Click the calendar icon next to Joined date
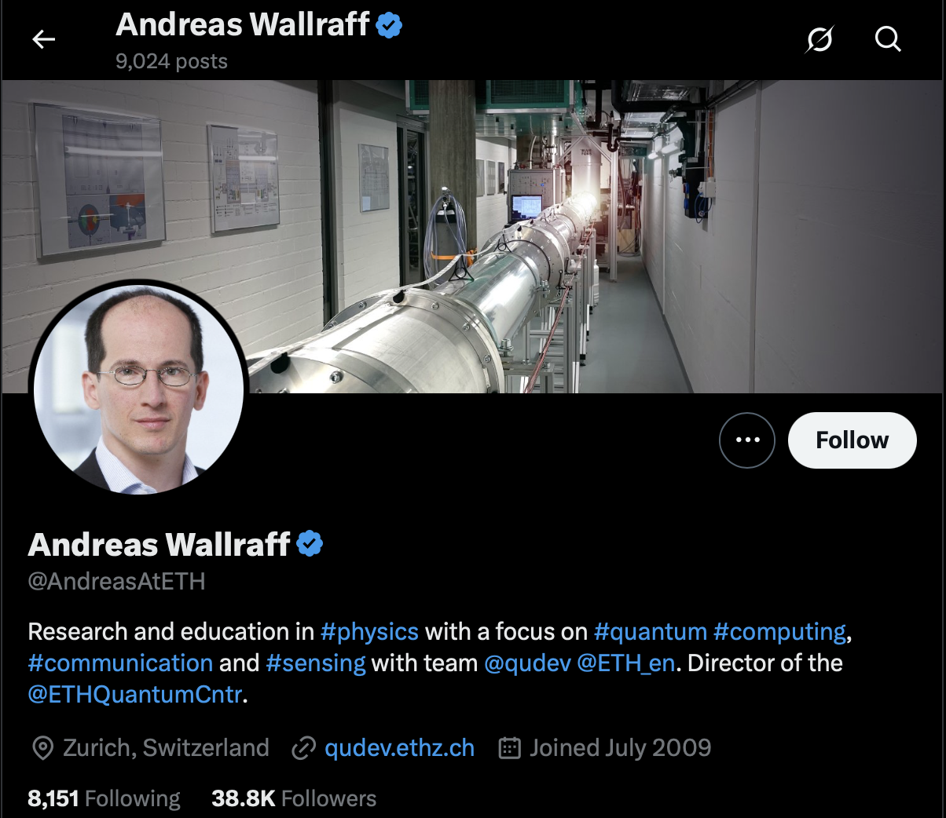Screen dimensions: 946x818 (x=510, y=748)
